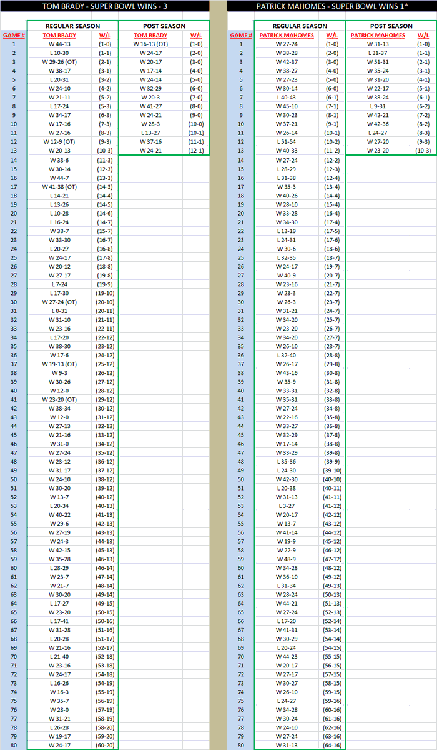The height and width of the screenshot is (750, 437).
Task: Click game number 66 in the Mahomes table
Action: coord(241,622)
